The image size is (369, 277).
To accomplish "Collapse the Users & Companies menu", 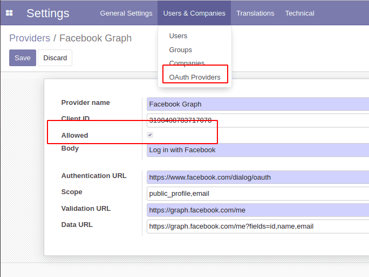I will (194, 13).
